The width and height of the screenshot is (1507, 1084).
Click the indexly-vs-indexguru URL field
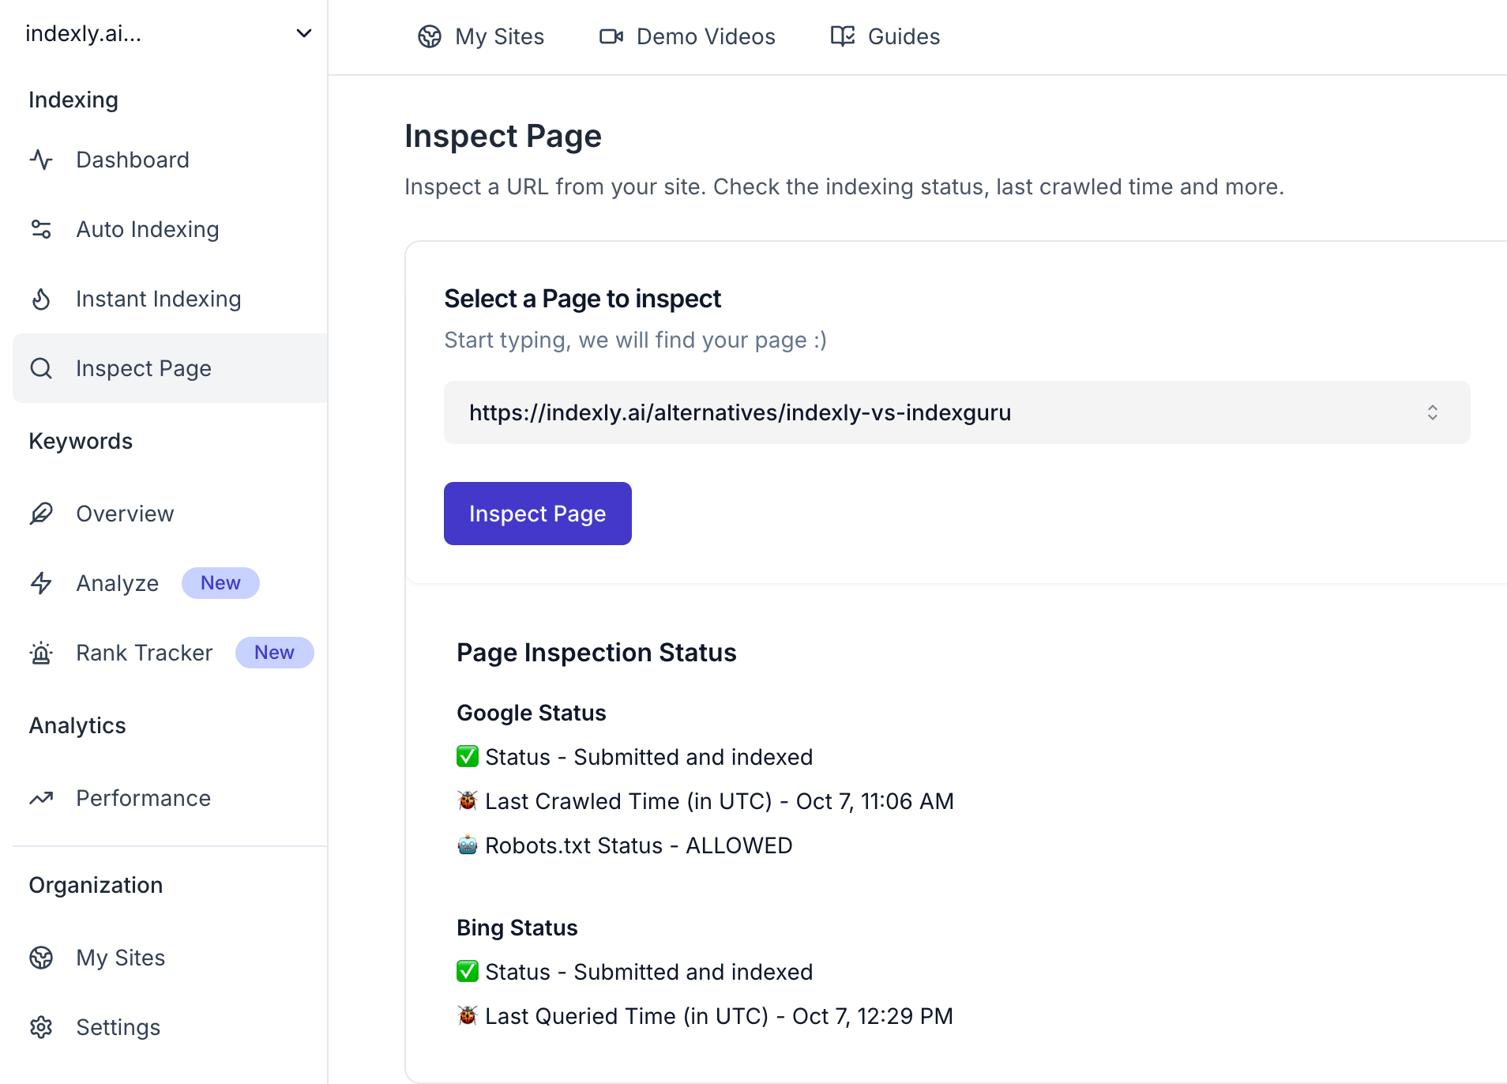(x=957, y=412)
